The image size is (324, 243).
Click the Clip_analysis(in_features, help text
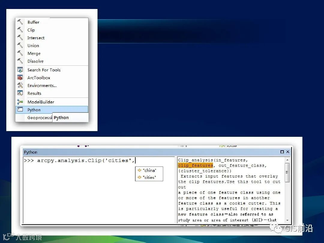click(213, 160)
